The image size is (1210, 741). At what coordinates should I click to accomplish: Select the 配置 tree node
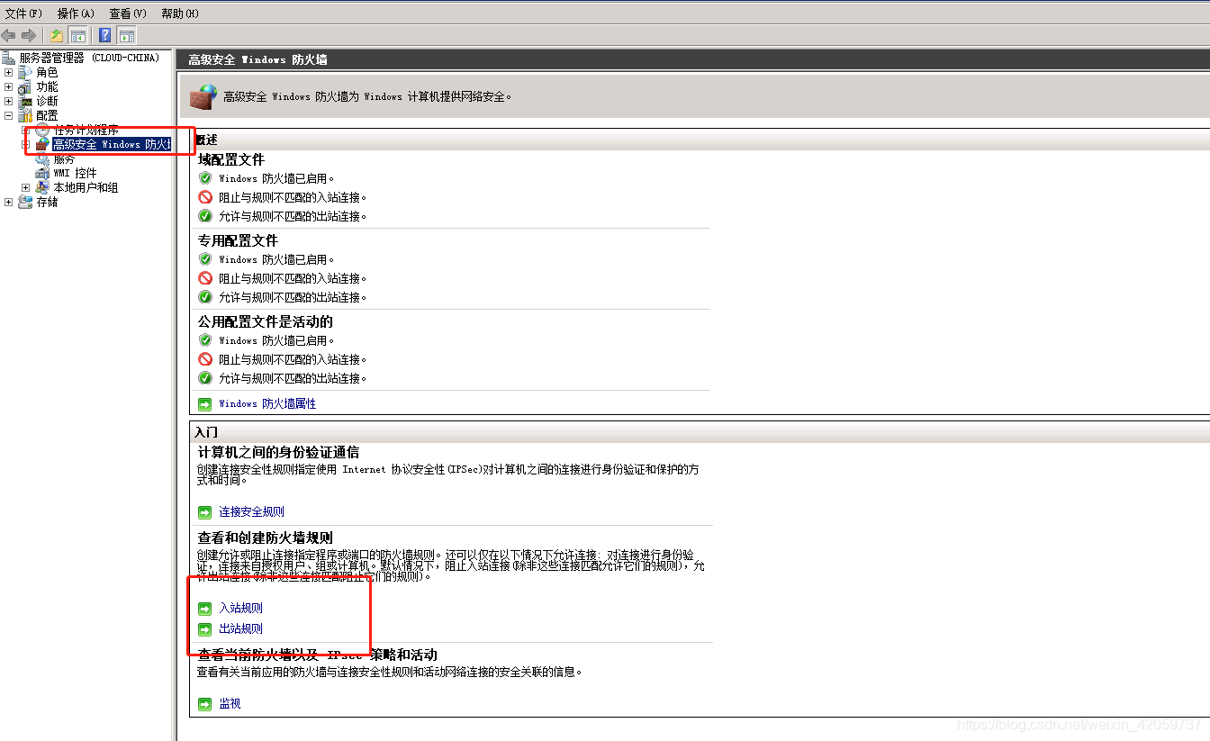[x=47, y=115]
